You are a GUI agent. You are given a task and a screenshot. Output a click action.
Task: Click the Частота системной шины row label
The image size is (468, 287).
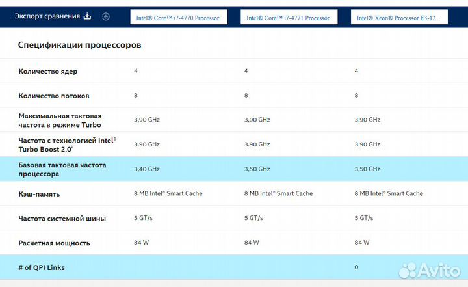62,218
